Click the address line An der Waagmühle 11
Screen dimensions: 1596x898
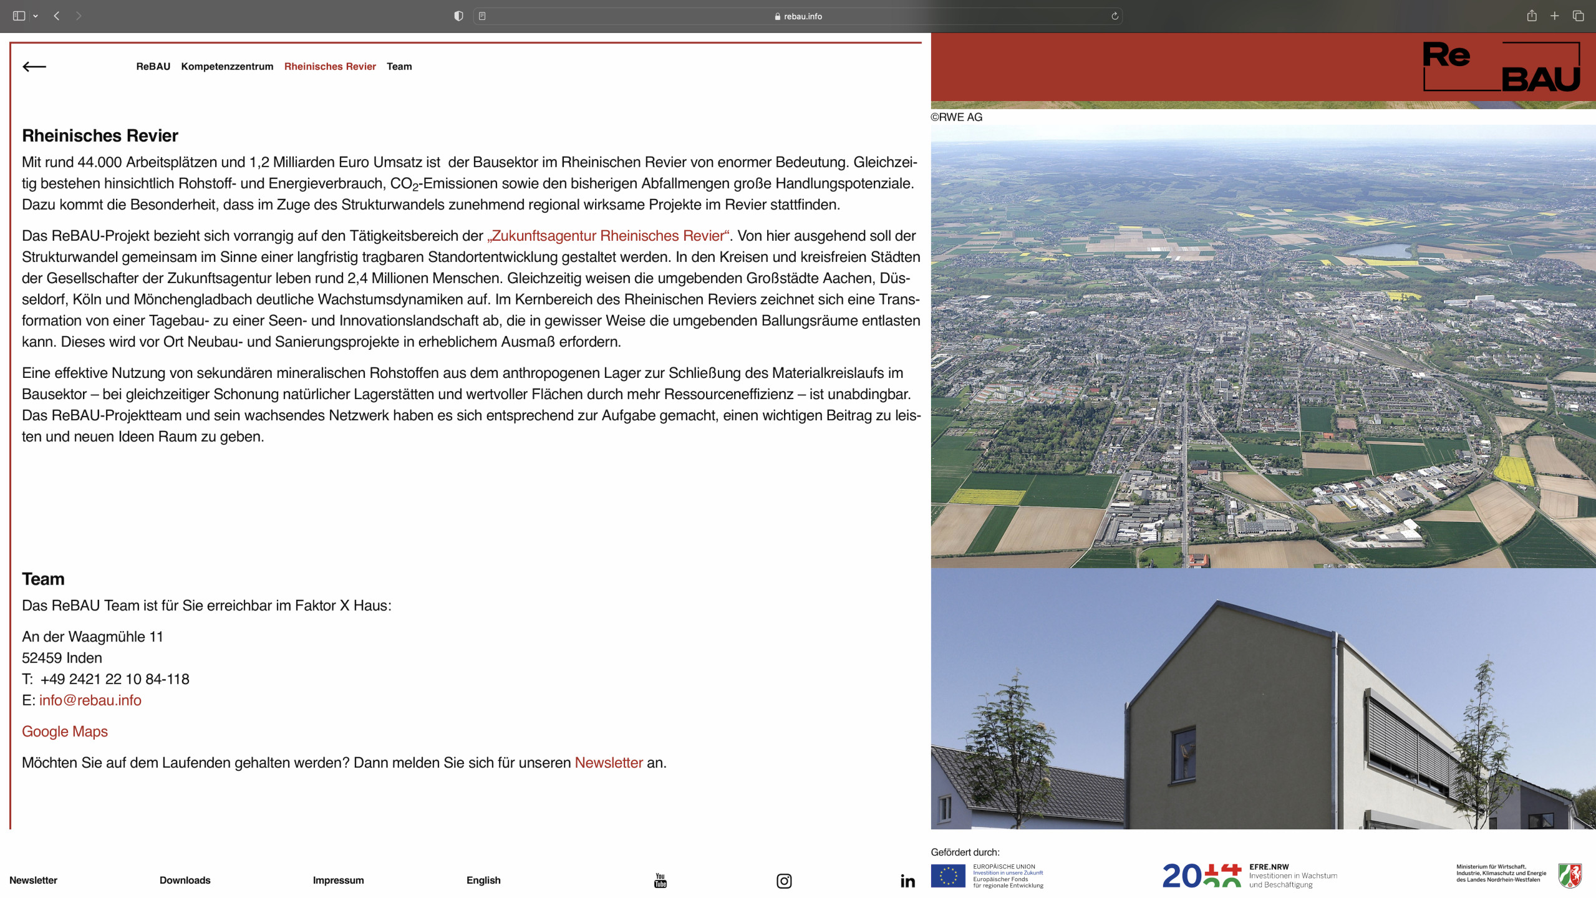coord(92,637)
